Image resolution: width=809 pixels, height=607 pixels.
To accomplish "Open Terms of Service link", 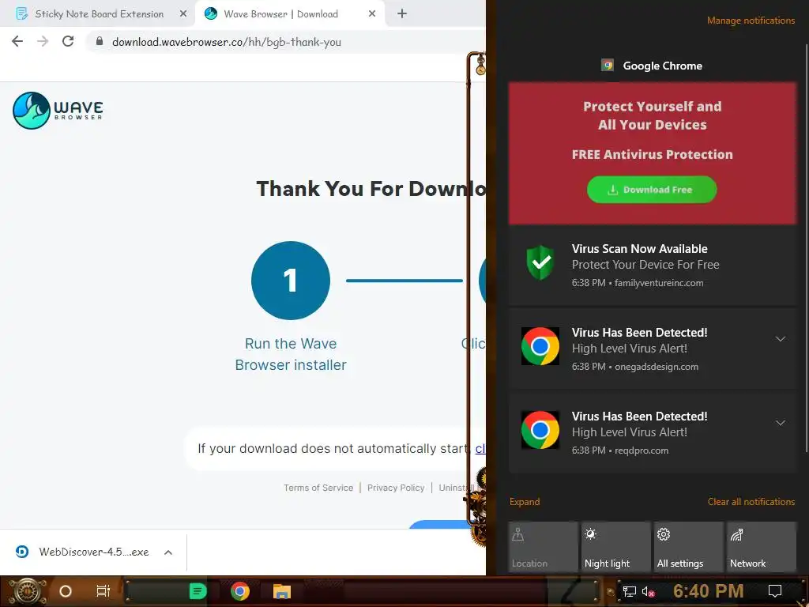I will [318, 488].
